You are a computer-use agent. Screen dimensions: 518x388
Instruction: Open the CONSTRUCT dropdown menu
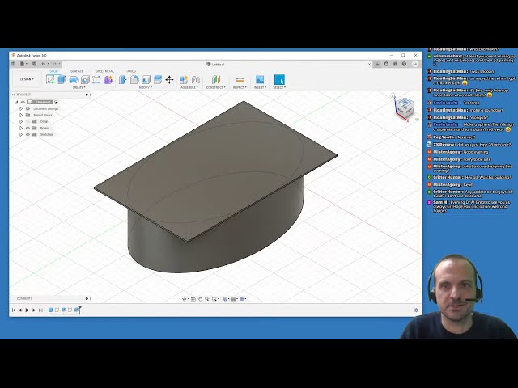click(216, 87)
